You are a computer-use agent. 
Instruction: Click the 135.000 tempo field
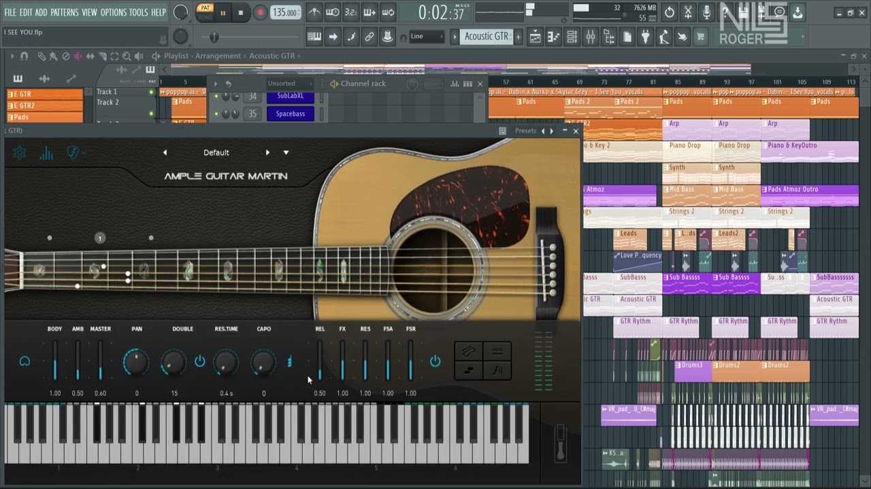(285, 12)
